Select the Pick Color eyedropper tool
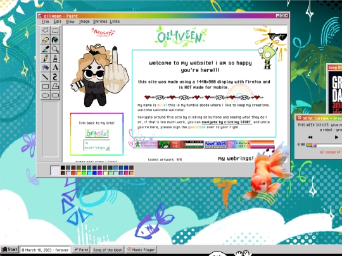The width and height of the screenshot is (342, 256). coord(45,49)
